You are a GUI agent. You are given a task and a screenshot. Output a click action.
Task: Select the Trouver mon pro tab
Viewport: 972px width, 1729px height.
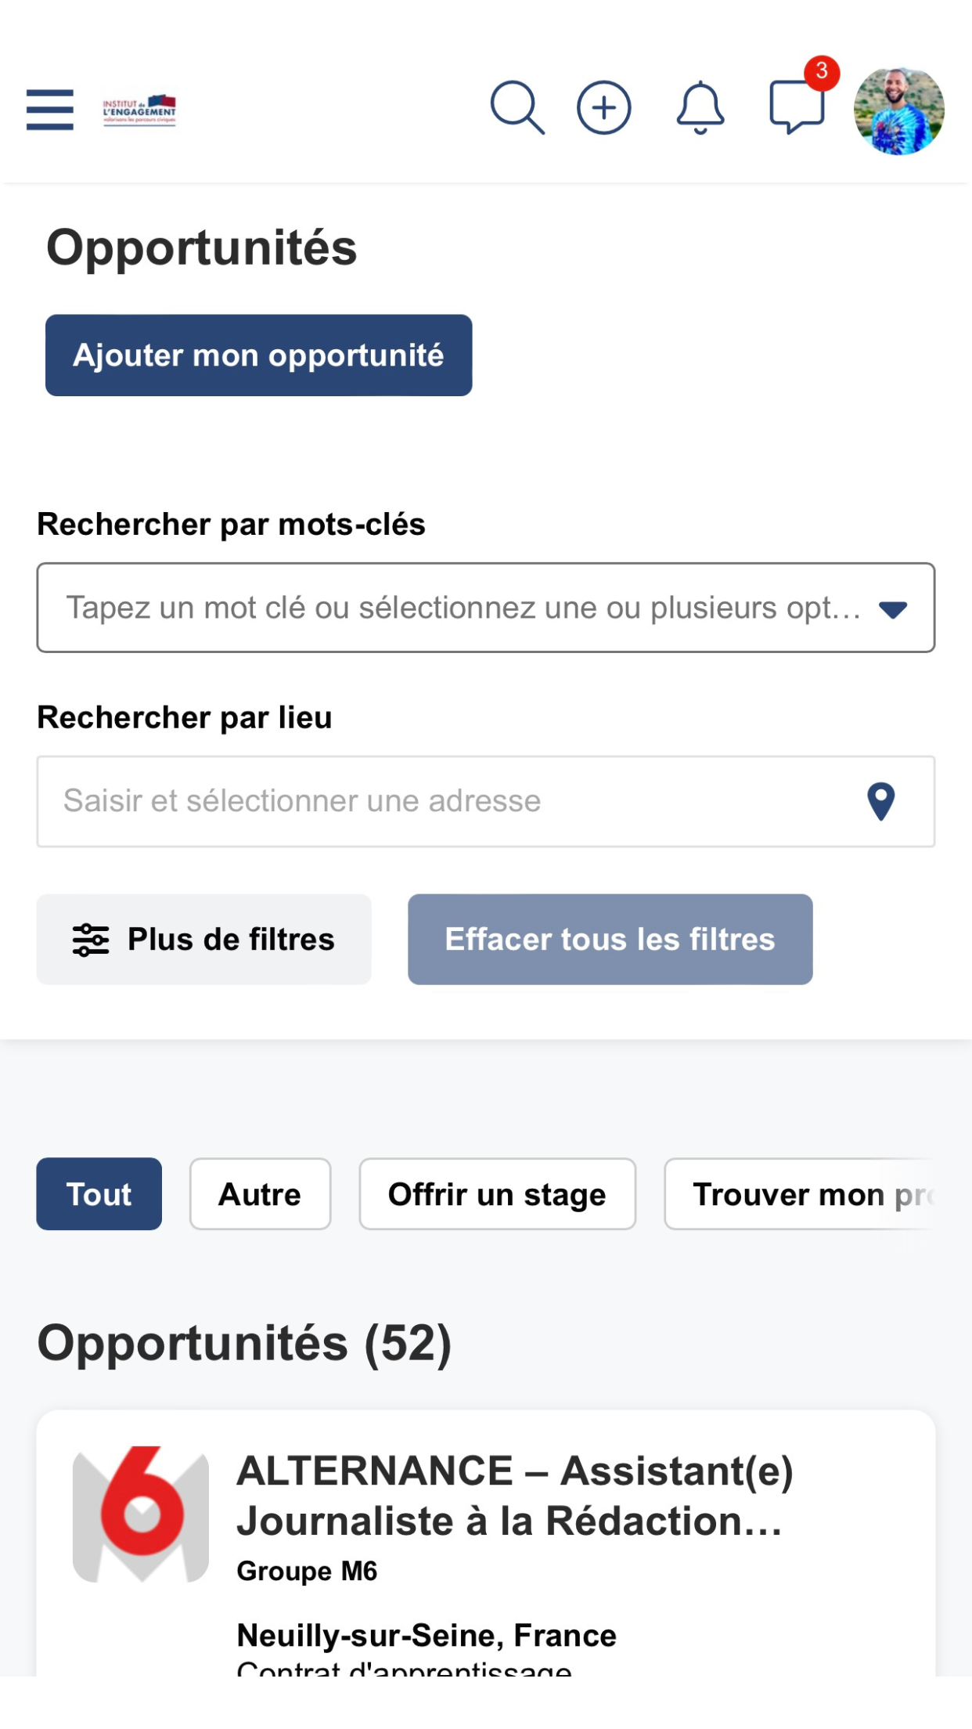pyautogui.click(x=800, y=1194)
